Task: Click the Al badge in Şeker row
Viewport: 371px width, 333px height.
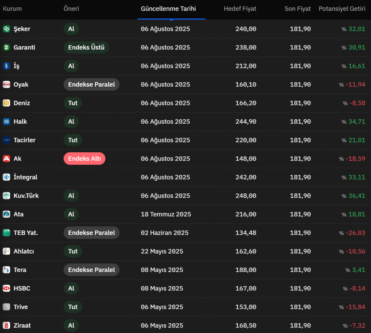Action: click(x=71, y=29)
